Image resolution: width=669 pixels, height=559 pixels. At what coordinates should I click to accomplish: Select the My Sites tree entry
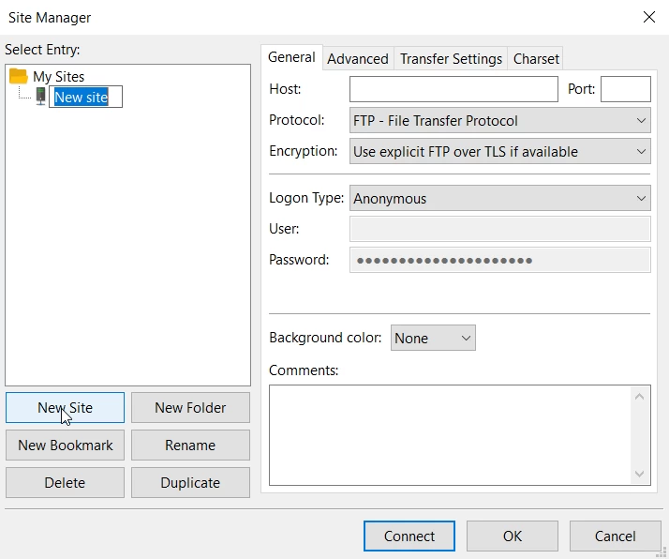[x=58, y=77]
